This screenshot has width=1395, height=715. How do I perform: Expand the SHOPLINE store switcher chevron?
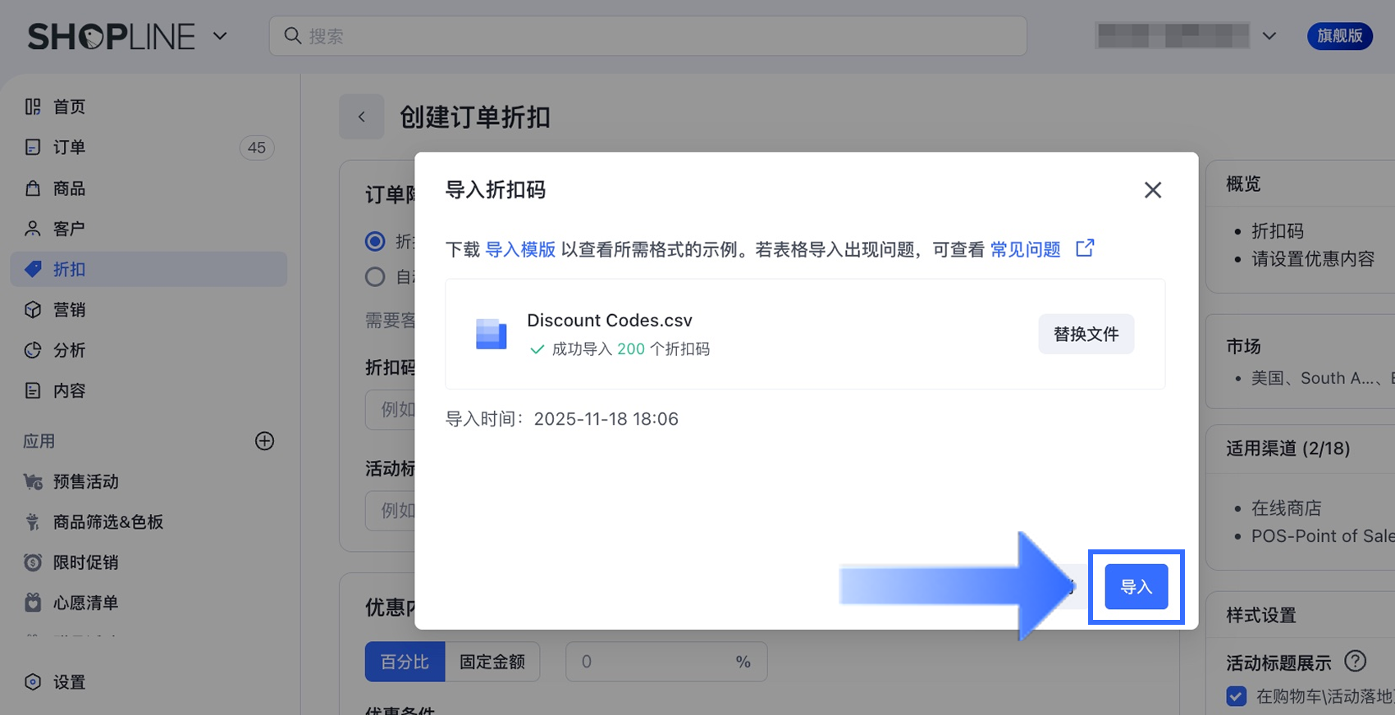pyautogui.click(x=220, y=36)
